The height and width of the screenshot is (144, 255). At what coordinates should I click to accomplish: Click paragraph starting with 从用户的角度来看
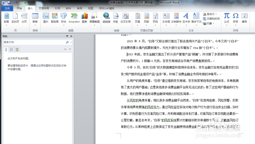(180, 87)
